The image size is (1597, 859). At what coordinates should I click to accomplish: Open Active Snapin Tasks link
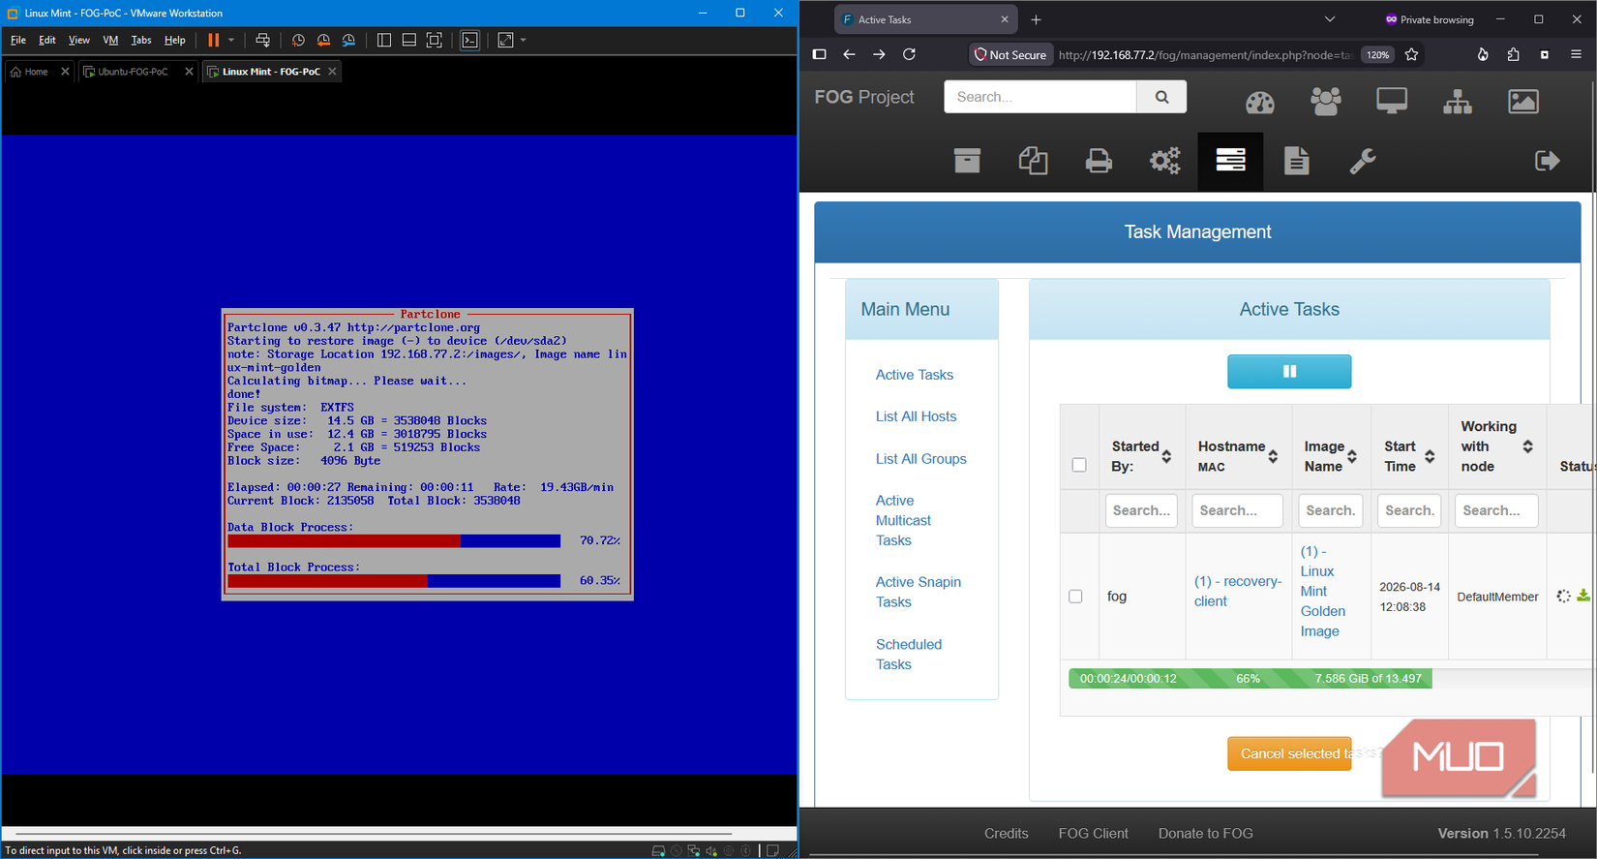918,592
